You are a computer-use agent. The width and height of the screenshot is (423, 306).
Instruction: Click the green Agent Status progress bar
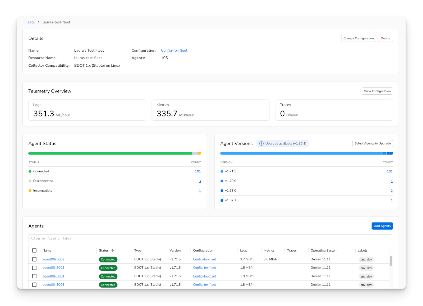[x=110, y=153]
